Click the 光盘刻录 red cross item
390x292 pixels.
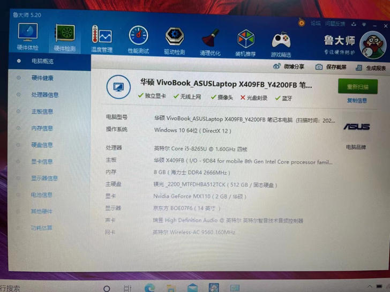pyautogui.click(x=254, y=98)
